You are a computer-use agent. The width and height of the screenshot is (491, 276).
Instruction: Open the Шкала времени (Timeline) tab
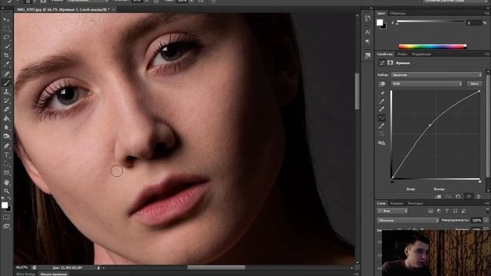[x=54, y=274]
